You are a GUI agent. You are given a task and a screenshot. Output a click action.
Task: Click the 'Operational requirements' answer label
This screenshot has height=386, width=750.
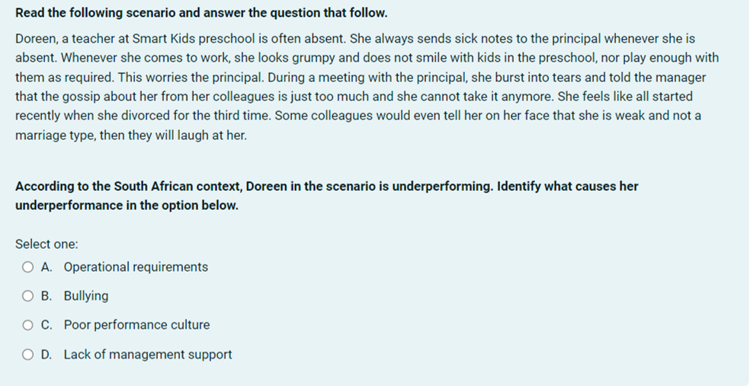(136, 267)
